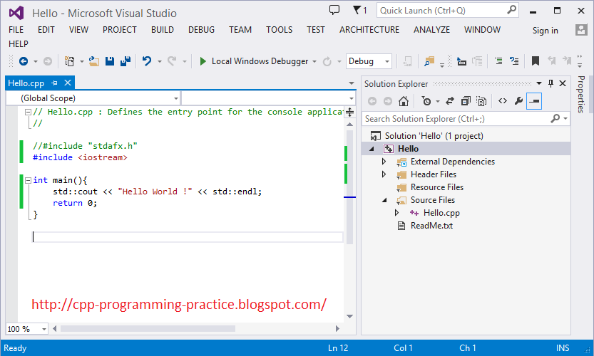Toggle auto-hide pin on Solution Explorer
The width and height of the screenshot is (594, 356).
pos(551,83)
